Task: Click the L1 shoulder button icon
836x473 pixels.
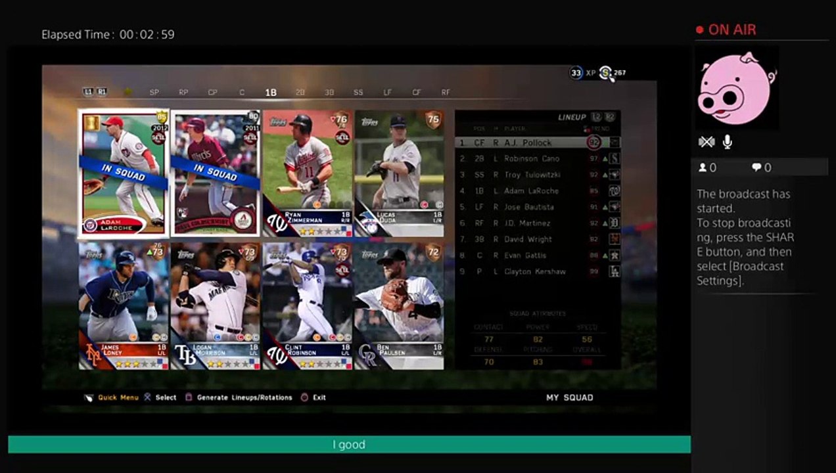Action: coord(88,92)
